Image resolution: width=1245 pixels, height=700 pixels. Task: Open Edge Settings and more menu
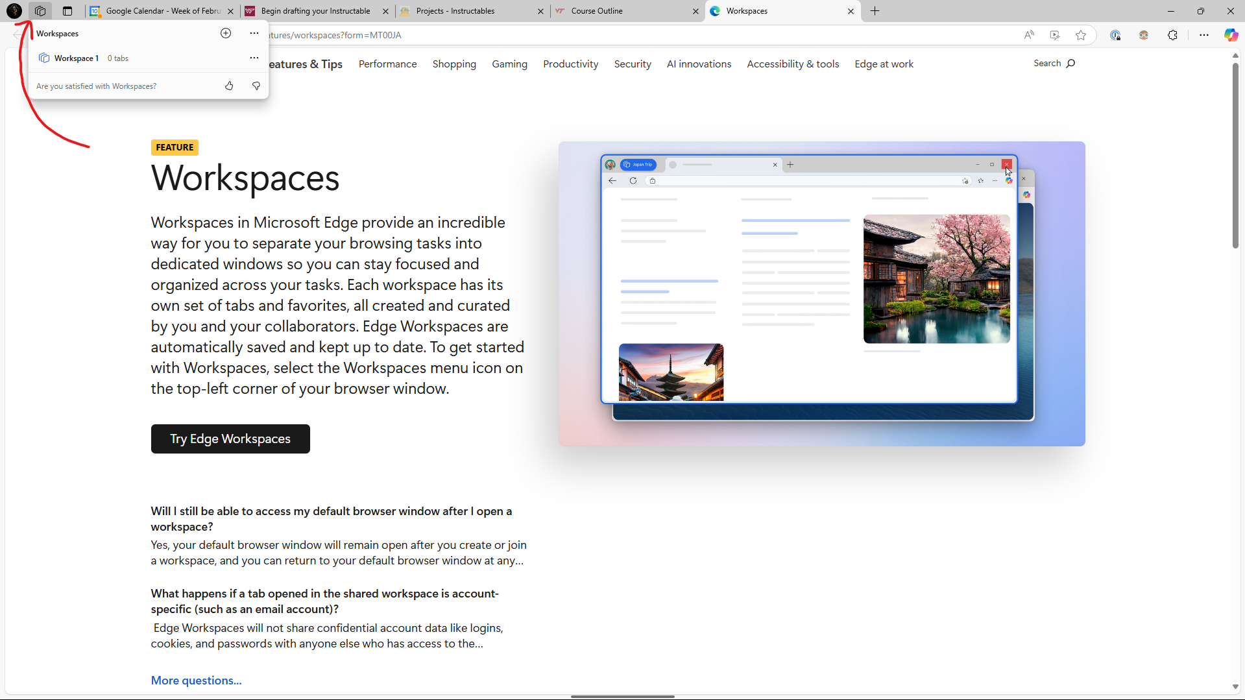point(1204,35)
